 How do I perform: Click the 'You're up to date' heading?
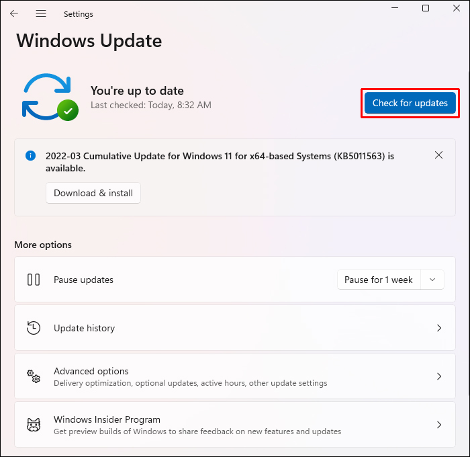[137, 91]
